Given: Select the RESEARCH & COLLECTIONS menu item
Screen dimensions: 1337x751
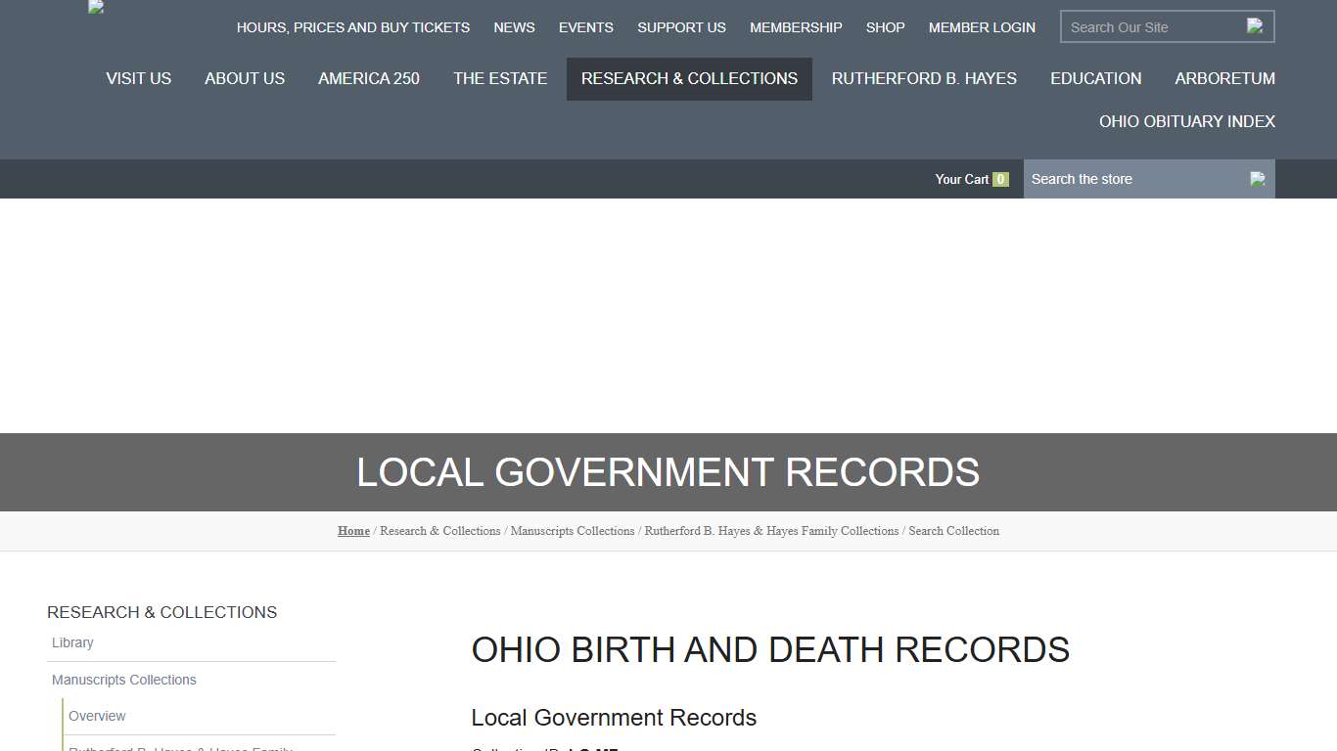Looking at the screenshot, I should 689,78.
